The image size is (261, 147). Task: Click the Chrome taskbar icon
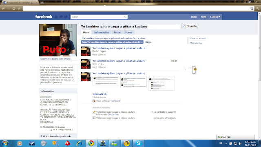(x=91, y=143)
